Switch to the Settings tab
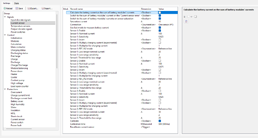 coord(6,3)
